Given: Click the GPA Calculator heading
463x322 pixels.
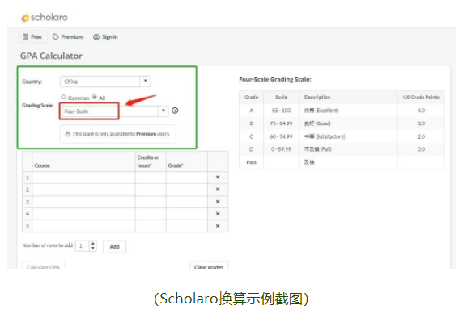Looking at the screenshot, I should click(x=51, y=56).
